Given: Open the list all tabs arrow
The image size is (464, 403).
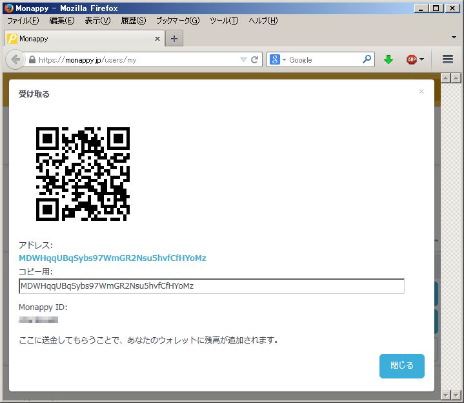Looking at the screenshot, I should 454,37.
